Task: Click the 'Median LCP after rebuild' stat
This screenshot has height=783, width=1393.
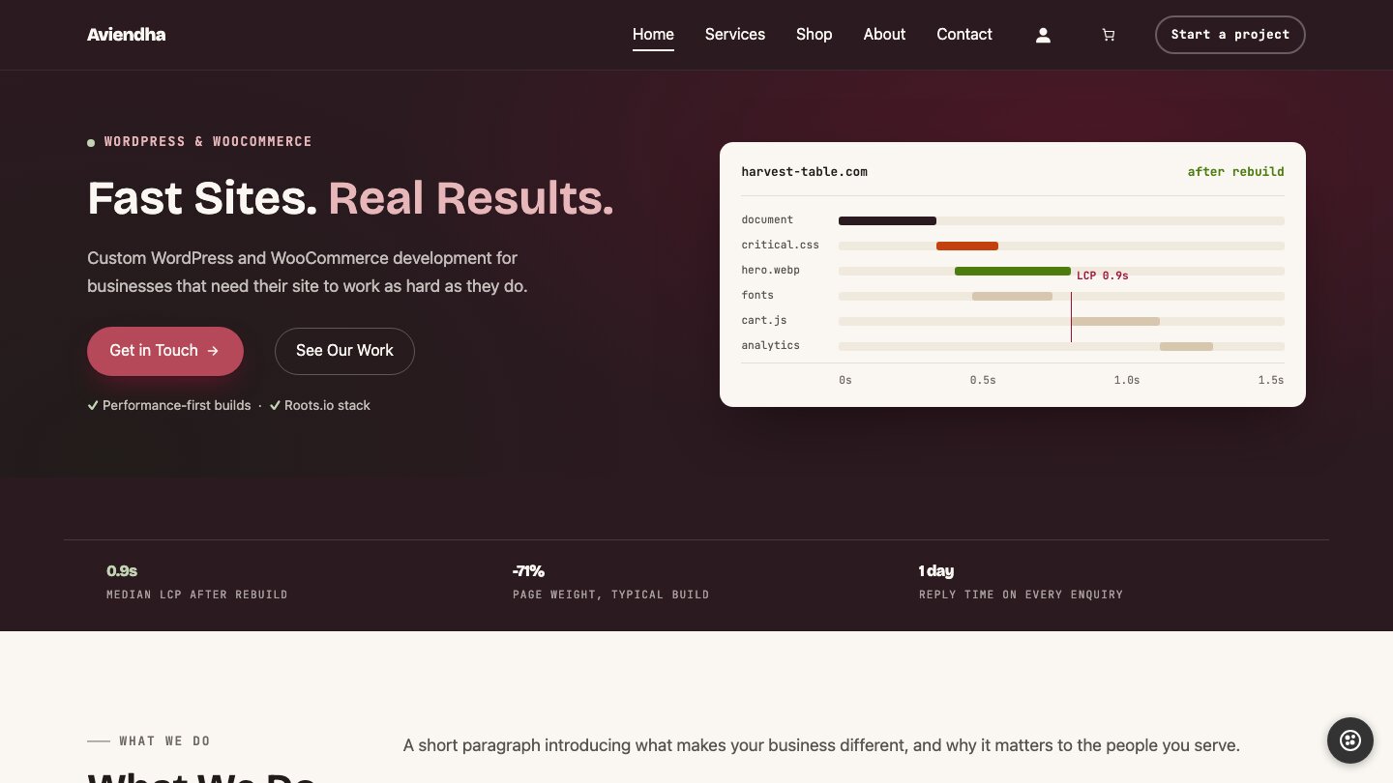Action: coord(197,583)
